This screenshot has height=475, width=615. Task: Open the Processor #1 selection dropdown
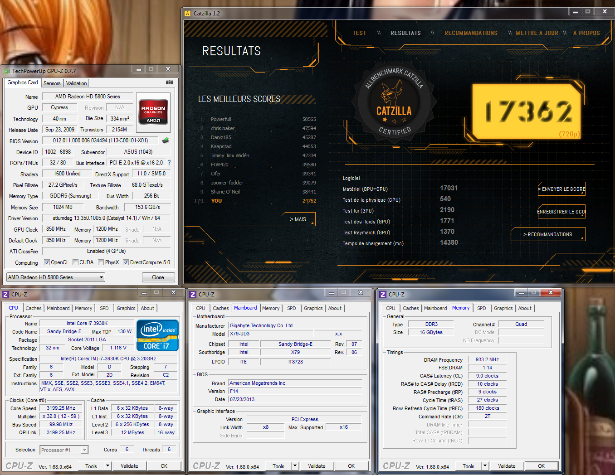coord(64,450)
